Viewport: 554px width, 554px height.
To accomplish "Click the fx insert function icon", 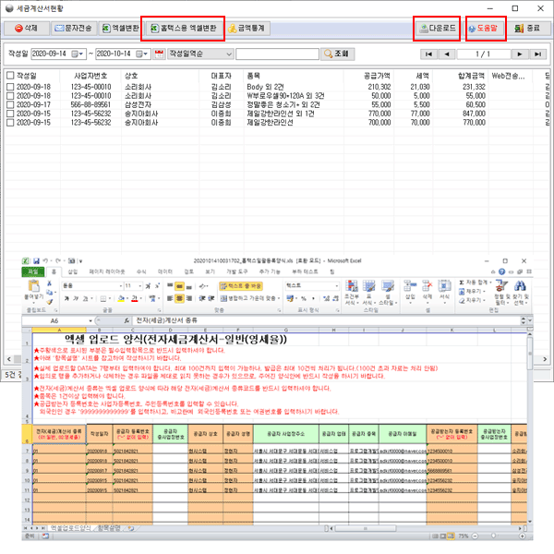I will click(x=126, y=320).
